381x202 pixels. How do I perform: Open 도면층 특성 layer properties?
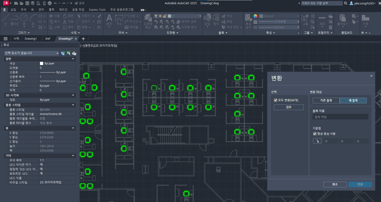coord(148,21)
